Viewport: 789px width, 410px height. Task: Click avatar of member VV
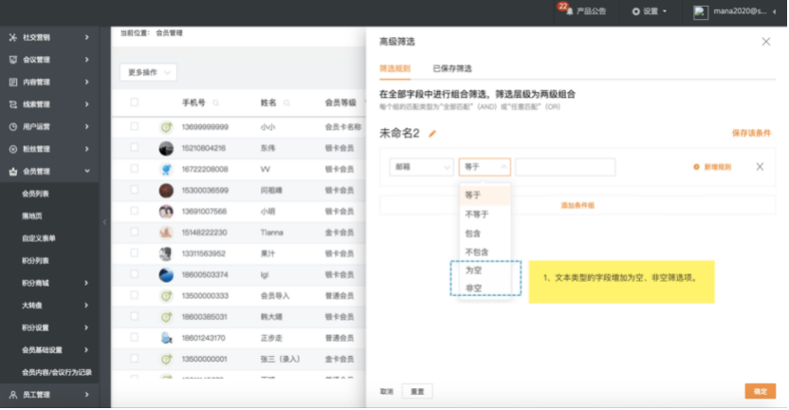(166, 169)
